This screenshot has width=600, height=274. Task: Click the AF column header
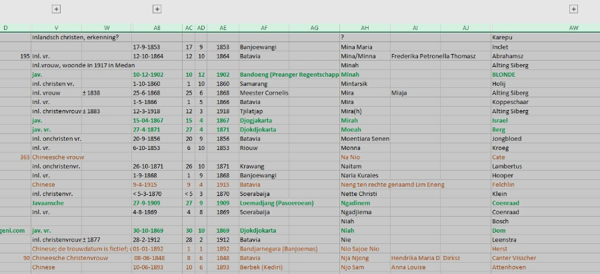point(264,27)
